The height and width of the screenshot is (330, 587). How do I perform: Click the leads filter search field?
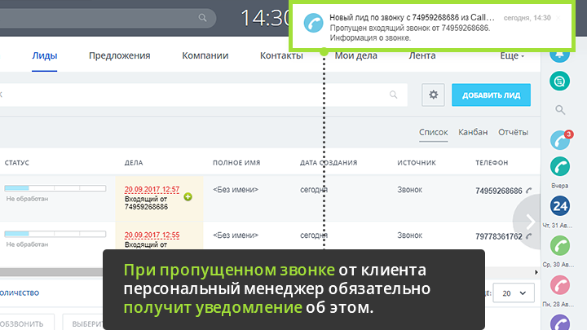[x=202, y=95]
